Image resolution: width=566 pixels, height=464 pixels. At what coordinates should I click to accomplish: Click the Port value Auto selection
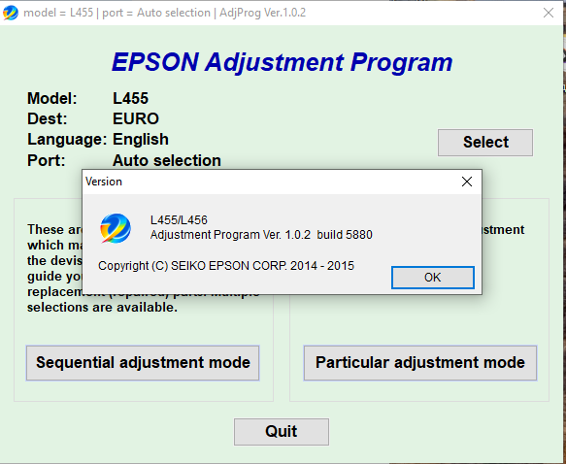coord(167,160)
